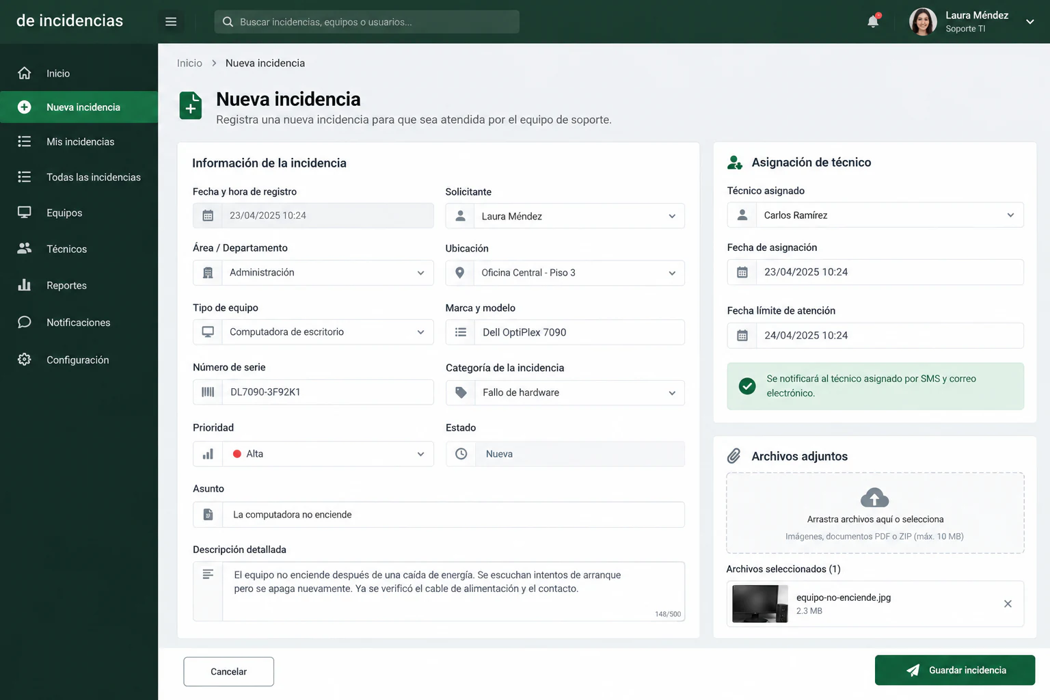Open the Categoría de la incidencia dropdown
Screen dimensions: 1050x700
(565, 392)
